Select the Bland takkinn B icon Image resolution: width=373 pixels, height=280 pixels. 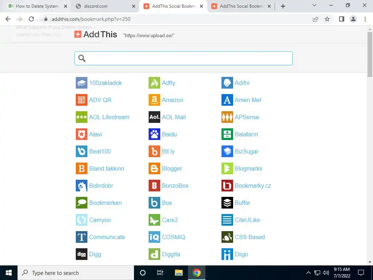click(81, 168)
